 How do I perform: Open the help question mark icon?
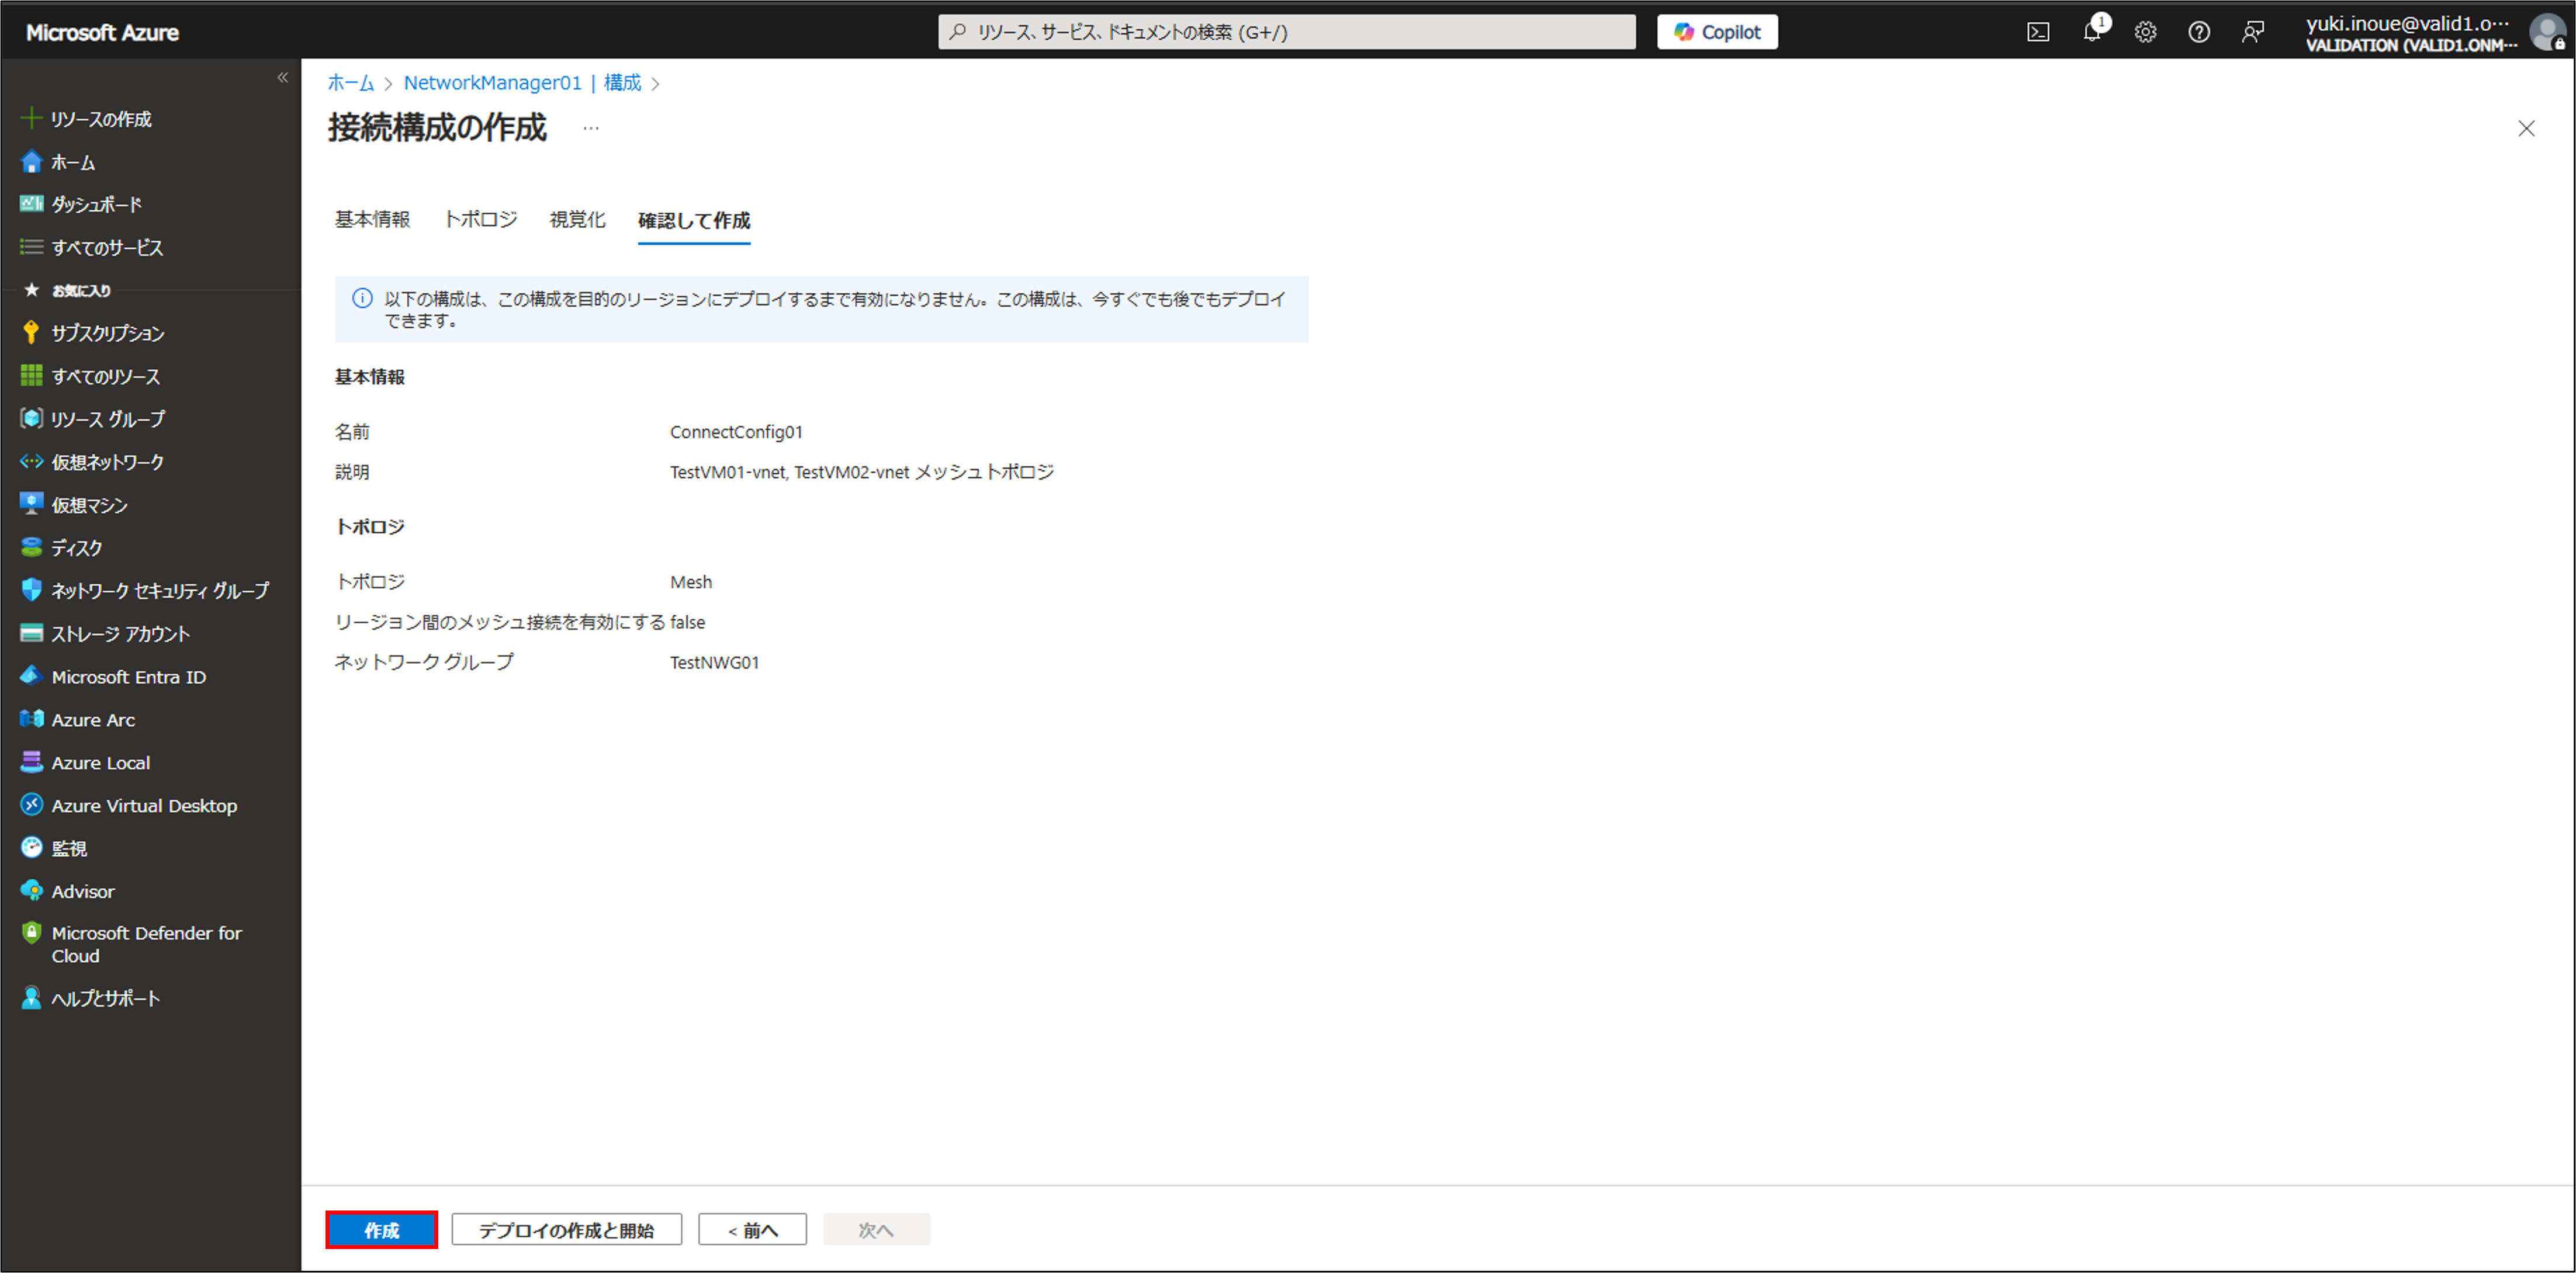coord(2198,32)
